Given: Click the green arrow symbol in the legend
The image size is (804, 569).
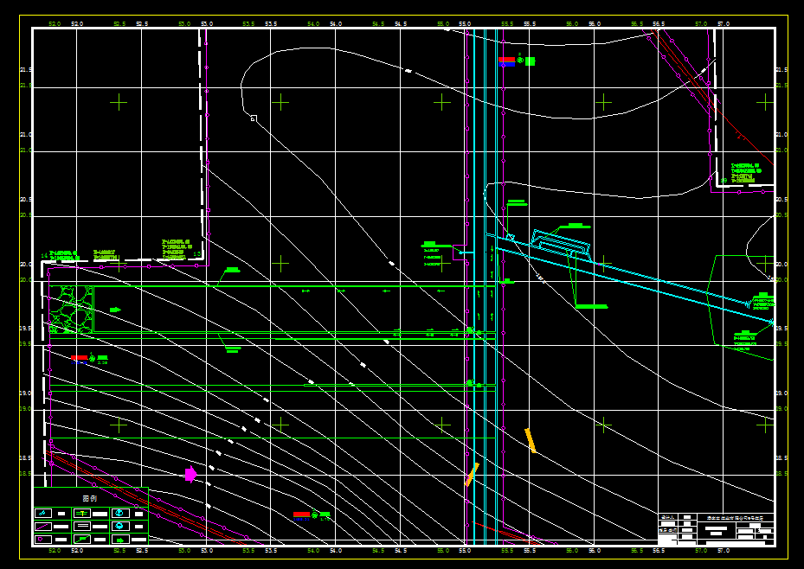Looking at the screenshot, I should point(120,540).
